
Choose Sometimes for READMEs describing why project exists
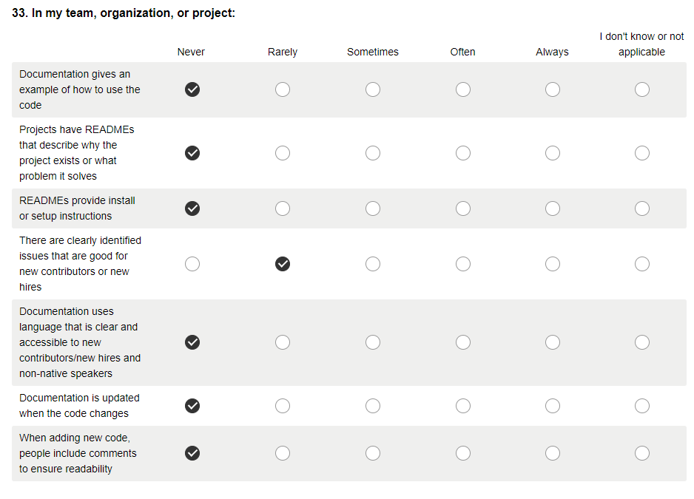click(x=373, y=153)
